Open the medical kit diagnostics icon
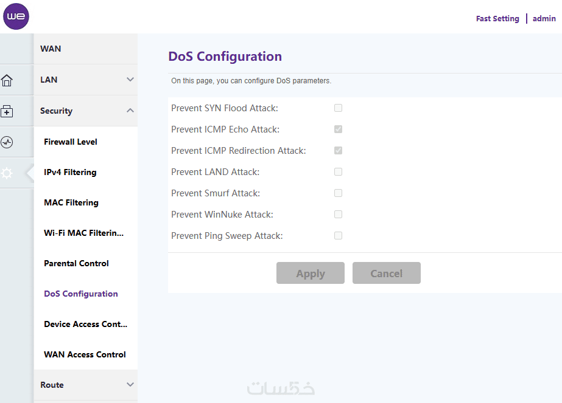 (7, 111)
